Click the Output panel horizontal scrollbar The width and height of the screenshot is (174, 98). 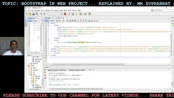tap(77, 89)
